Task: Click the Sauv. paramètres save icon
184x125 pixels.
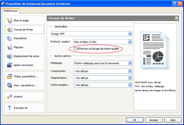Action: point(9,85)
